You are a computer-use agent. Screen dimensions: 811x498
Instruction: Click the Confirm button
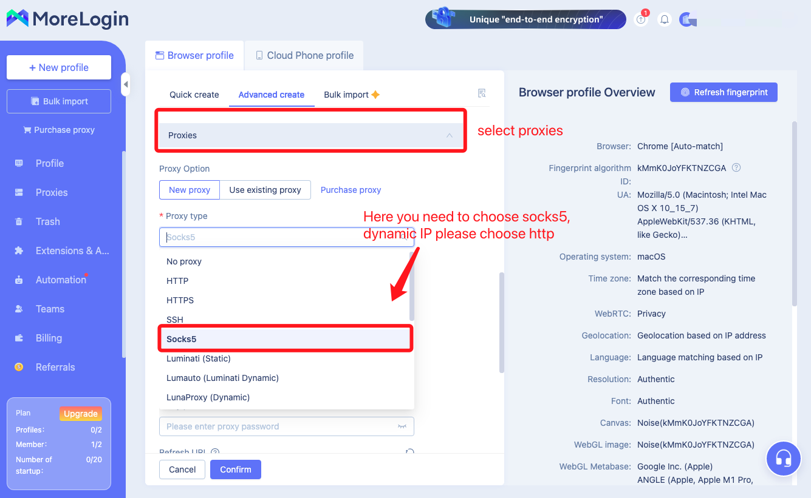(x=236, y=469)
